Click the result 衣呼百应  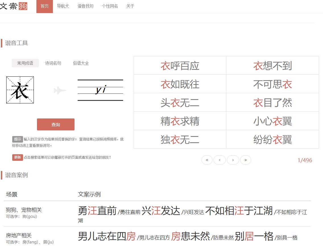(180, 65)
